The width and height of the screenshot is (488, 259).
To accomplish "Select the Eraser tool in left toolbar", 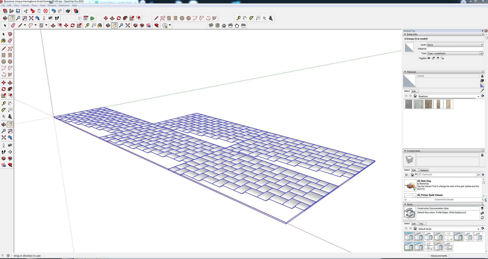I will (10, 41).
